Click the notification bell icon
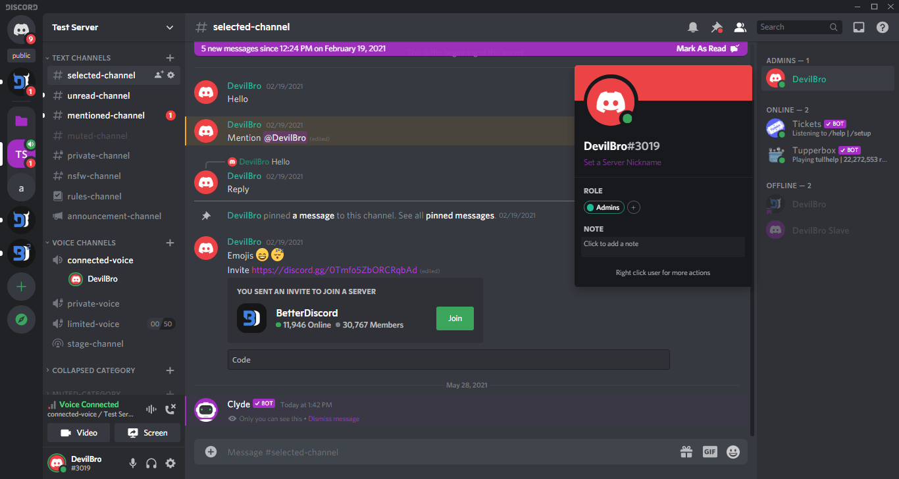This screenshot has width=899, height=479. click(693, 27)
